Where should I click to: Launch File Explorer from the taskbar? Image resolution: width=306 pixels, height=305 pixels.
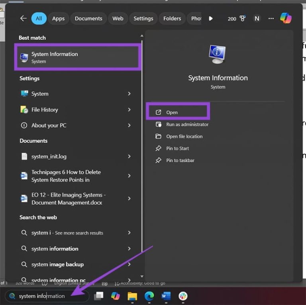(x=132, y=296)
